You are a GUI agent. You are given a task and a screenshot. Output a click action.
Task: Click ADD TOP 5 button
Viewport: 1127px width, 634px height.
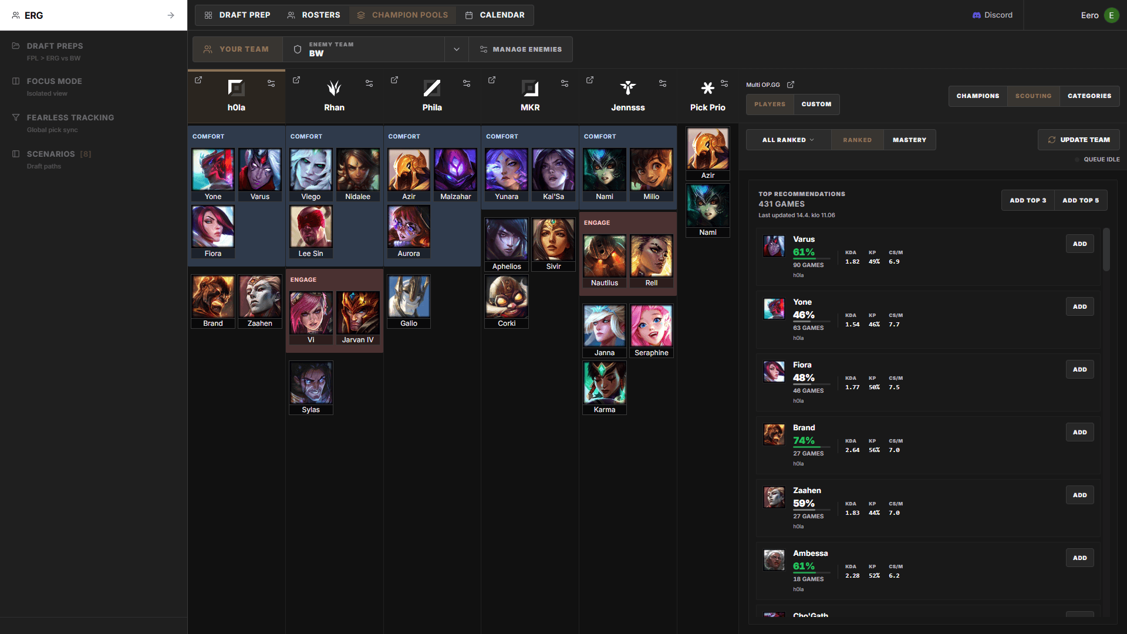pos(1081,200)
